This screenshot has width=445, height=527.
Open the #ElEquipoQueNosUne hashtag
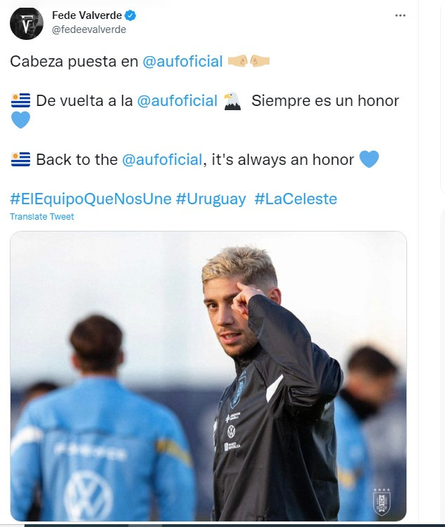(x=91, y=199)
